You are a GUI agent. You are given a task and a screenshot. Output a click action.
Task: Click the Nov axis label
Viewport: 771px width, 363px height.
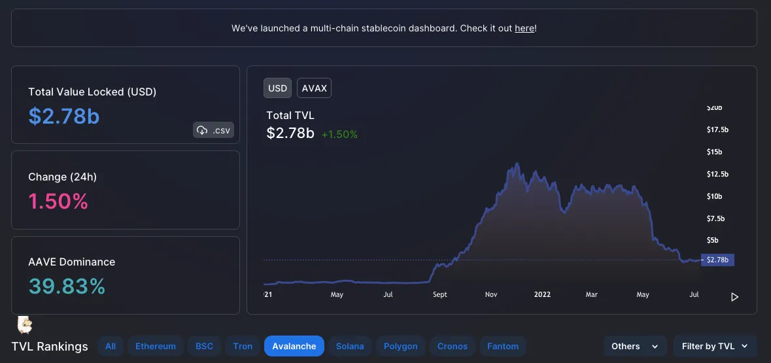pos(491,294)
